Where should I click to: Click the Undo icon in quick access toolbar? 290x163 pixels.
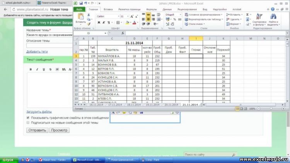tap(85, 3)
